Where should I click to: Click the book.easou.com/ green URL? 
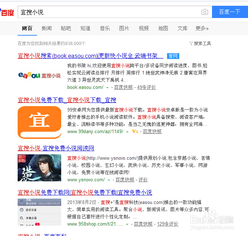(85, 87)
